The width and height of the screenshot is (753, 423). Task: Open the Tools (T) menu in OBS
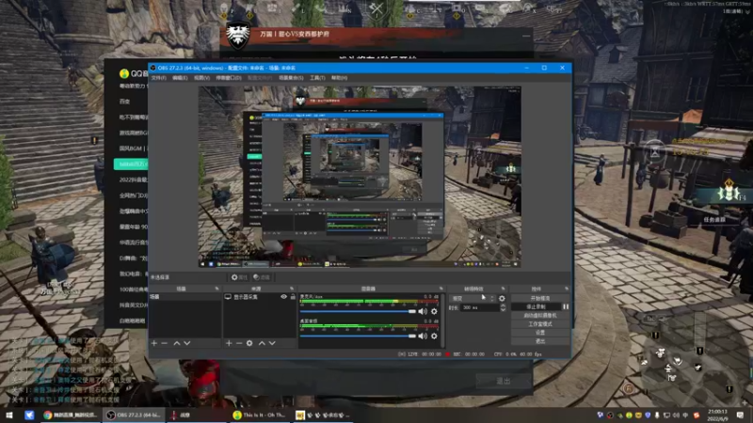317,78
